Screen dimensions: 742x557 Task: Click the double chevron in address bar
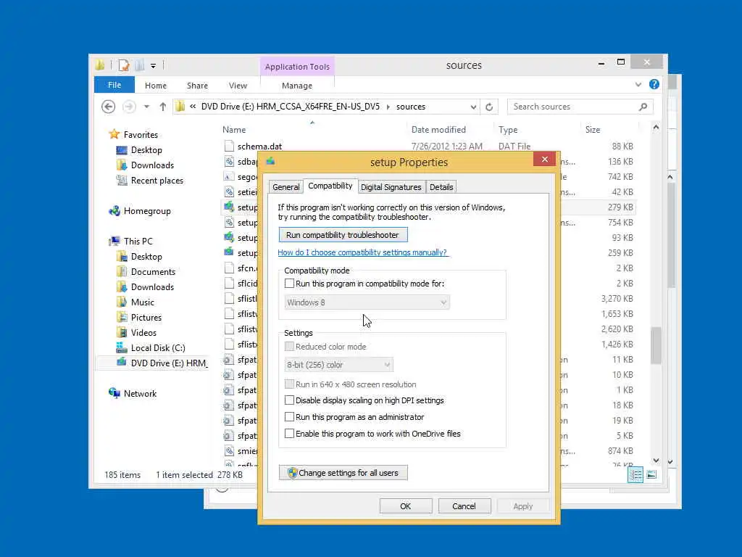(193, 107)
